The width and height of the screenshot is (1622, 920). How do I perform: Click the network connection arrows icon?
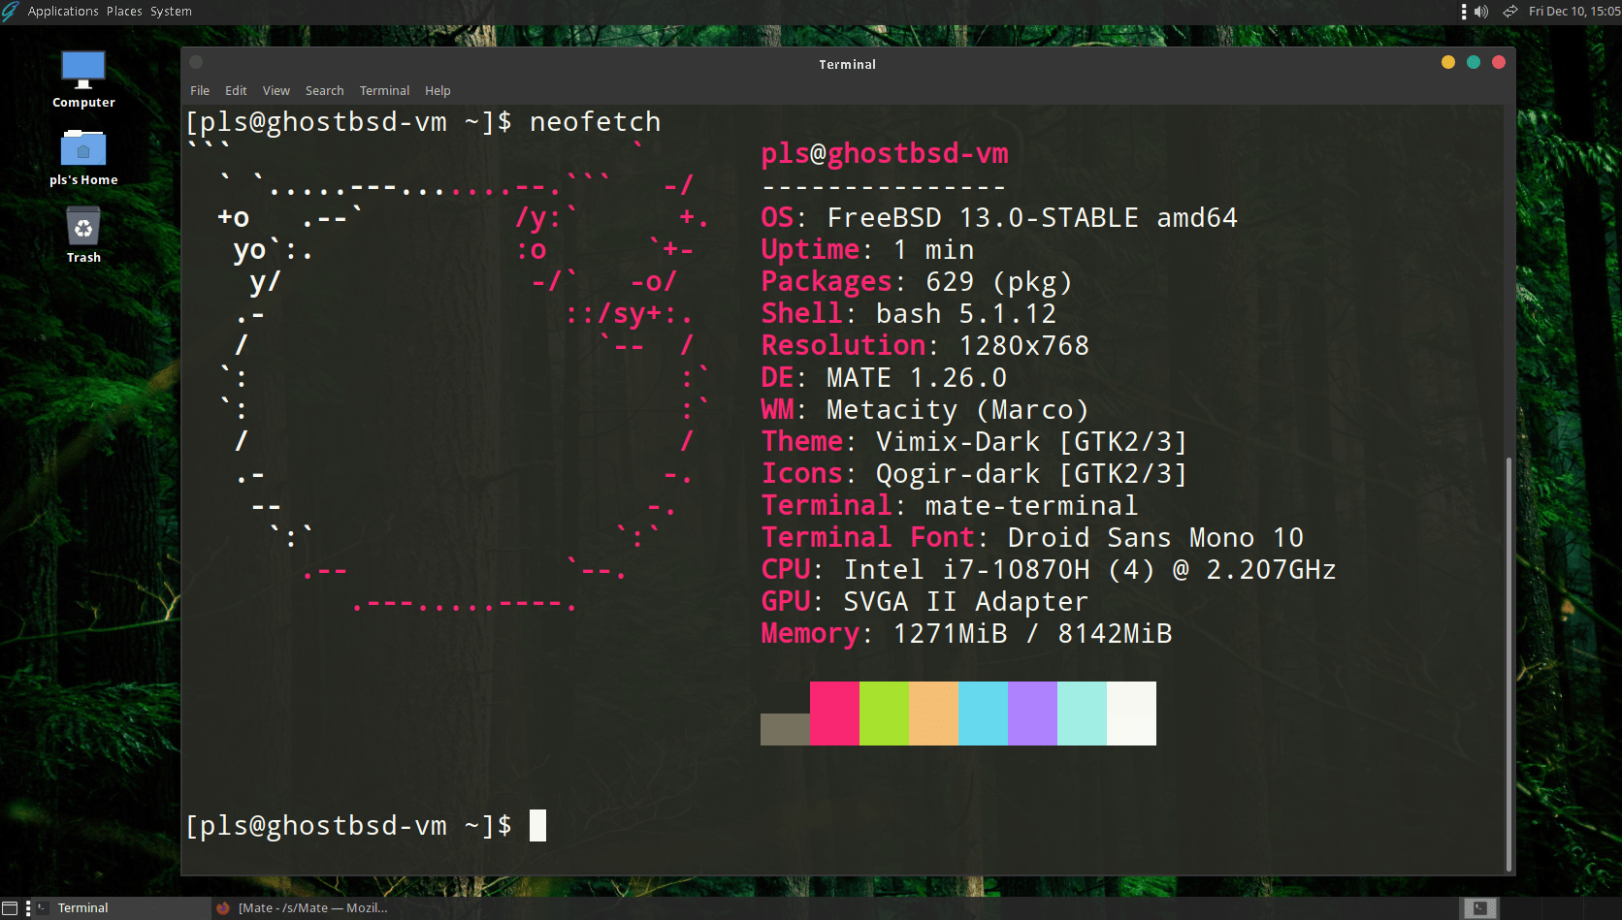(x=1509, y=12)
